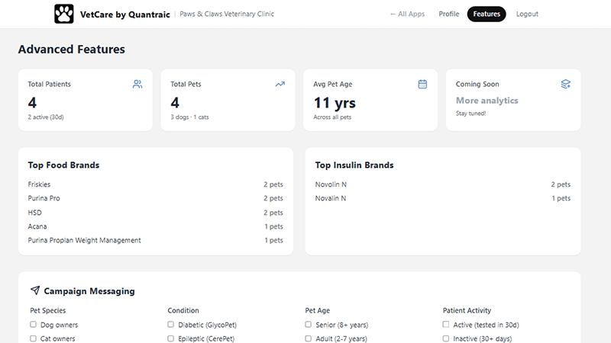Click the "Across all pets" subtext
This screenshot has height=343, width=611.
[x=332, y=117]
